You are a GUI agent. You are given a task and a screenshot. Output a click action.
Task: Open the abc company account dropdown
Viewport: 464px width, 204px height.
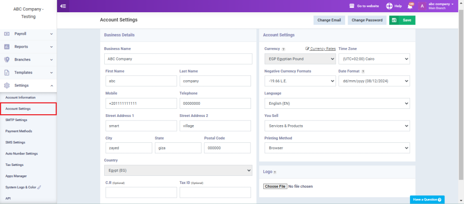click(x=441, y=6)
